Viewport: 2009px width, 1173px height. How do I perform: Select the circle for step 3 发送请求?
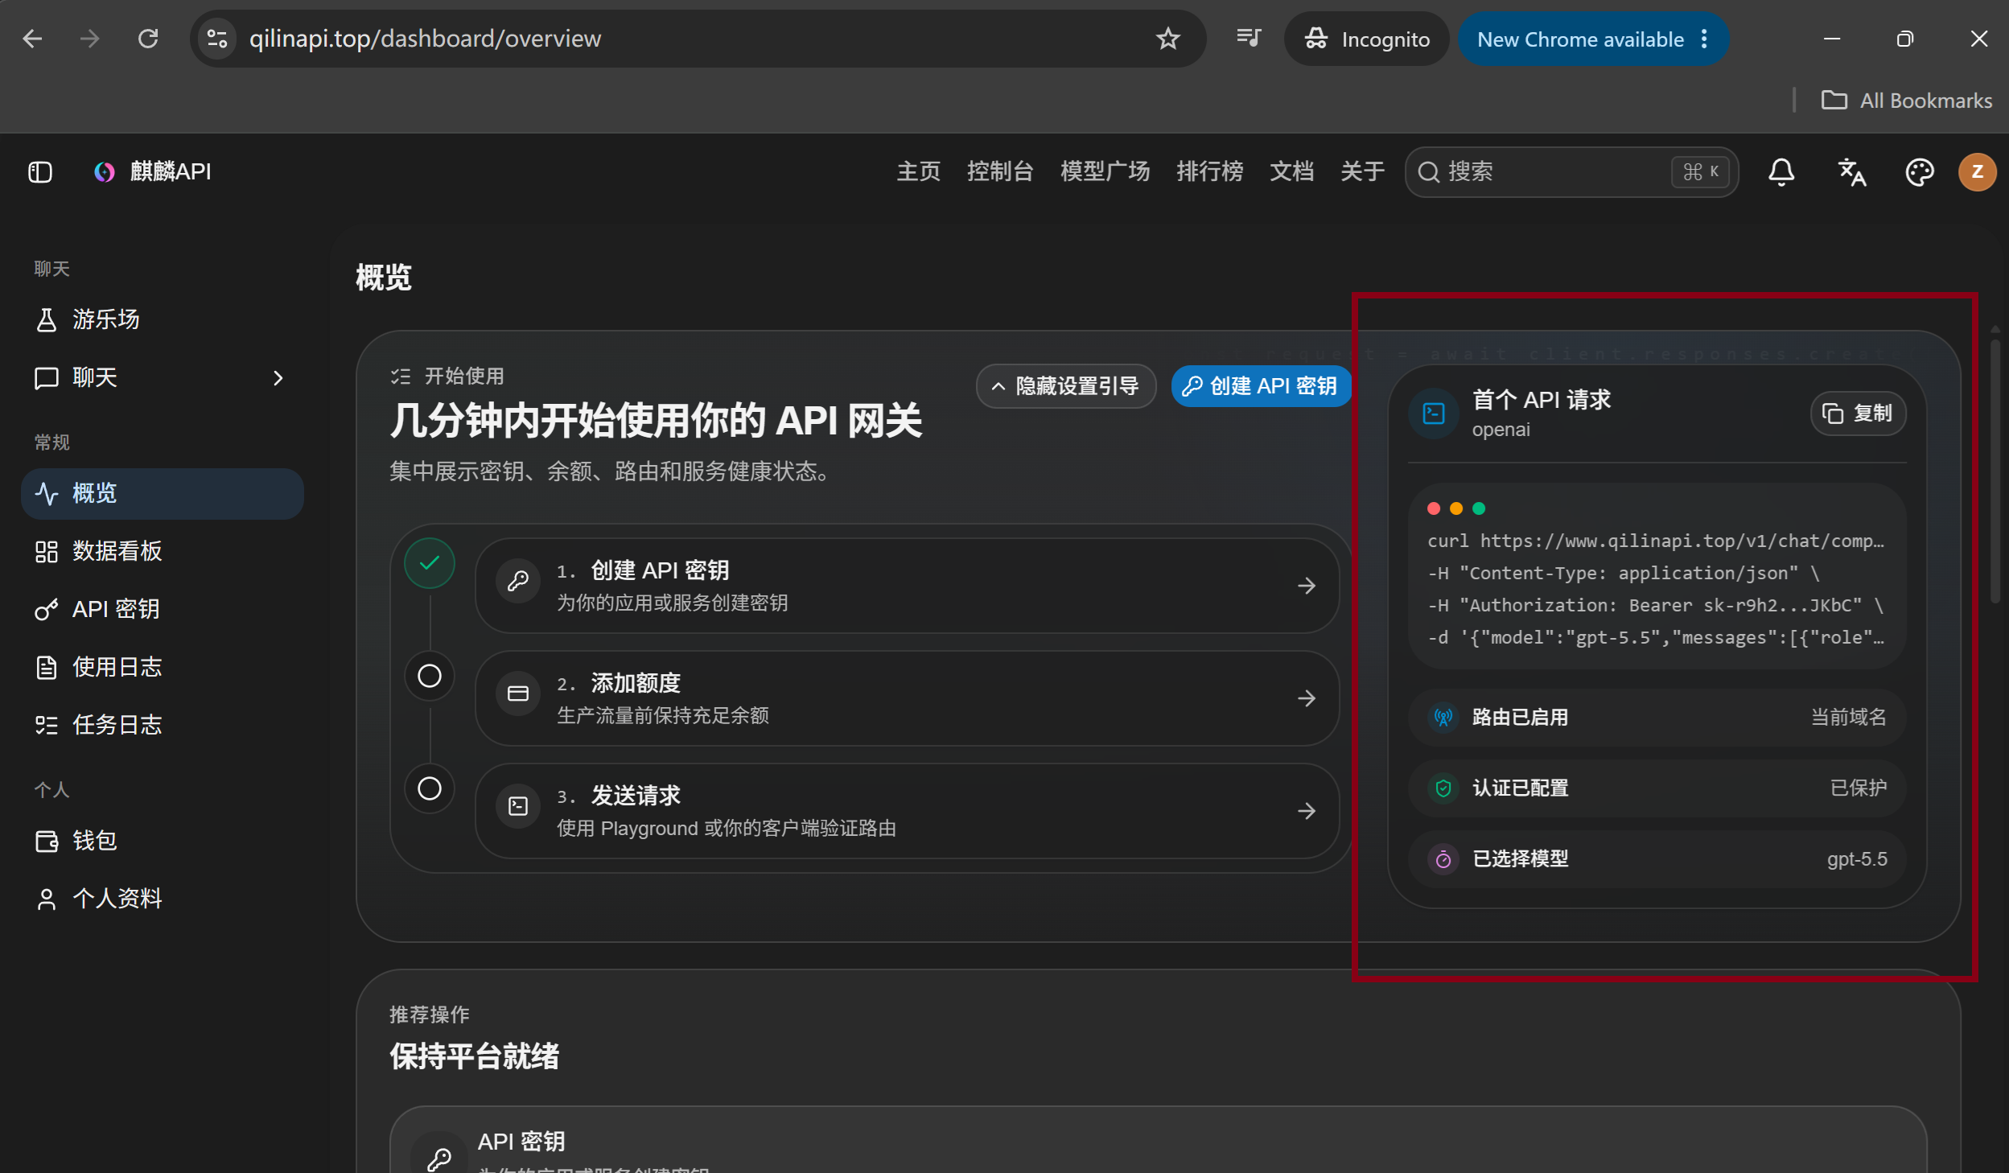pos(430,788)
